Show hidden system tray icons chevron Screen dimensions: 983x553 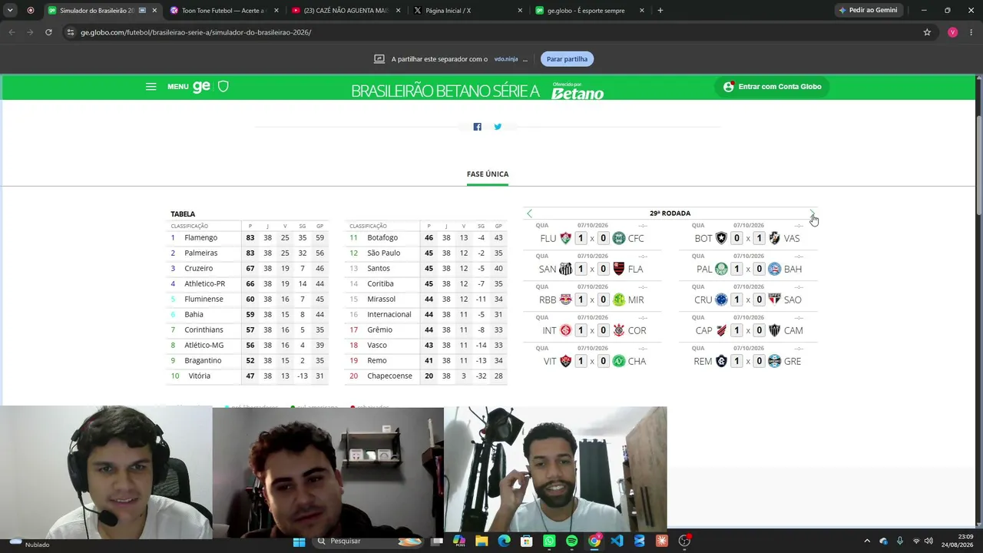coord(867,541)
